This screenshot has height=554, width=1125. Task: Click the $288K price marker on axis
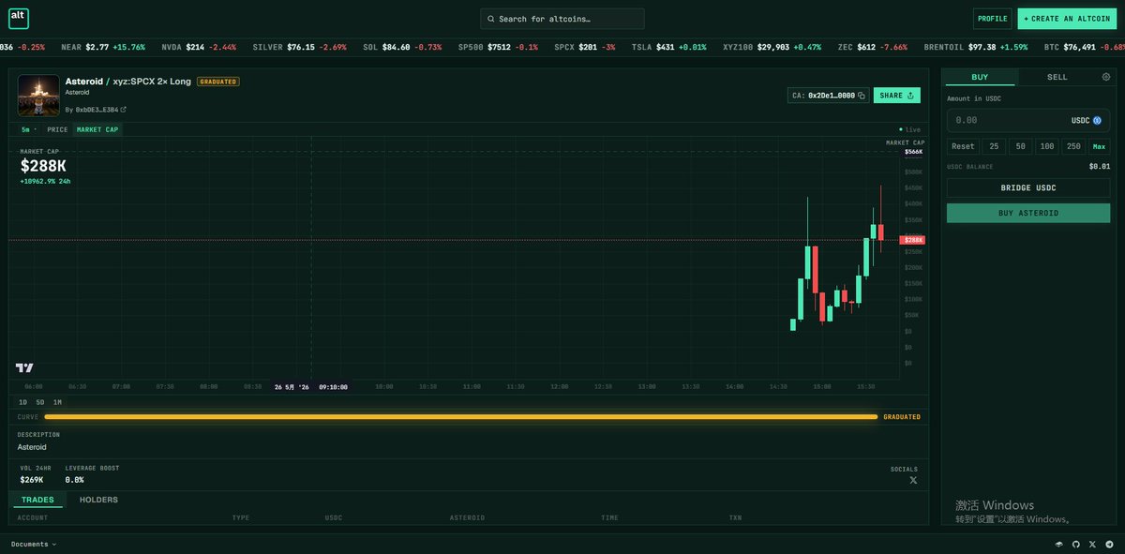(912, 240)
